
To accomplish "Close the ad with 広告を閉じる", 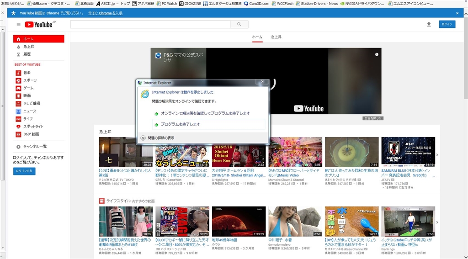I will [x=373, y=118].
